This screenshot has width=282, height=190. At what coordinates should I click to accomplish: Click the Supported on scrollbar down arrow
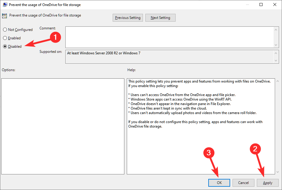tap(276, 61)
